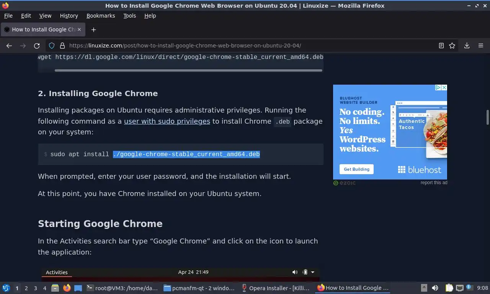490x294 pixels.
Task: Click the Activities label in the embedded screenshot
Action: pos(57,272)
